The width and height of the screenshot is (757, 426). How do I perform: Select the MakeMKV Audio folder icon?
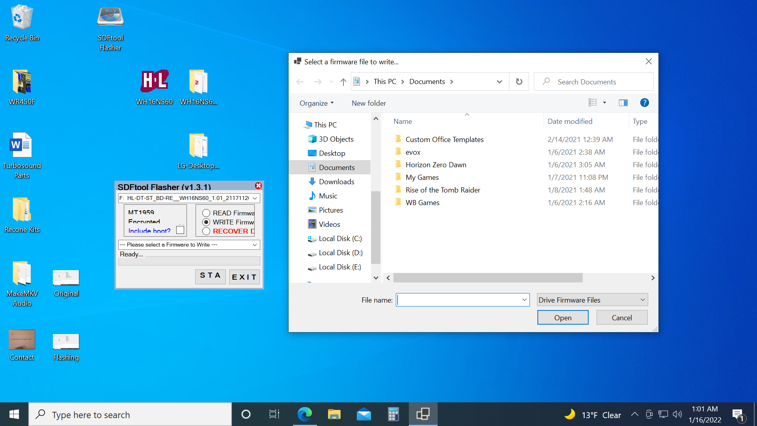[x=22, y=284]
